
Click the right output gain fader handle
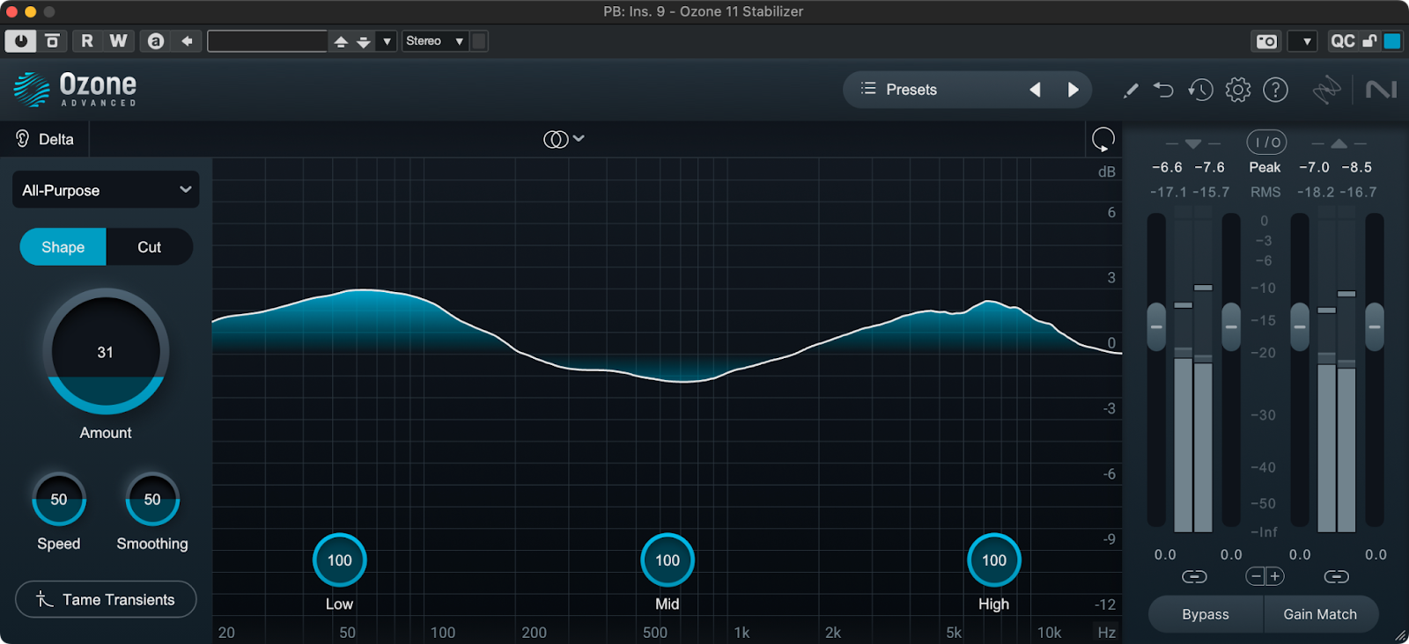[x=1375, y=326]
